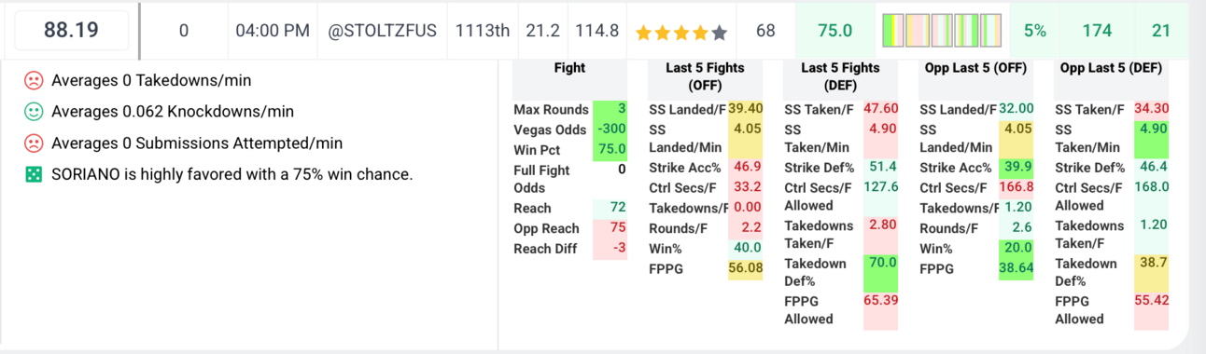This screenshot has width=1206, height=354.
Task: Click the colored stripe bar chart thumbnail
Action: [942, 31]
